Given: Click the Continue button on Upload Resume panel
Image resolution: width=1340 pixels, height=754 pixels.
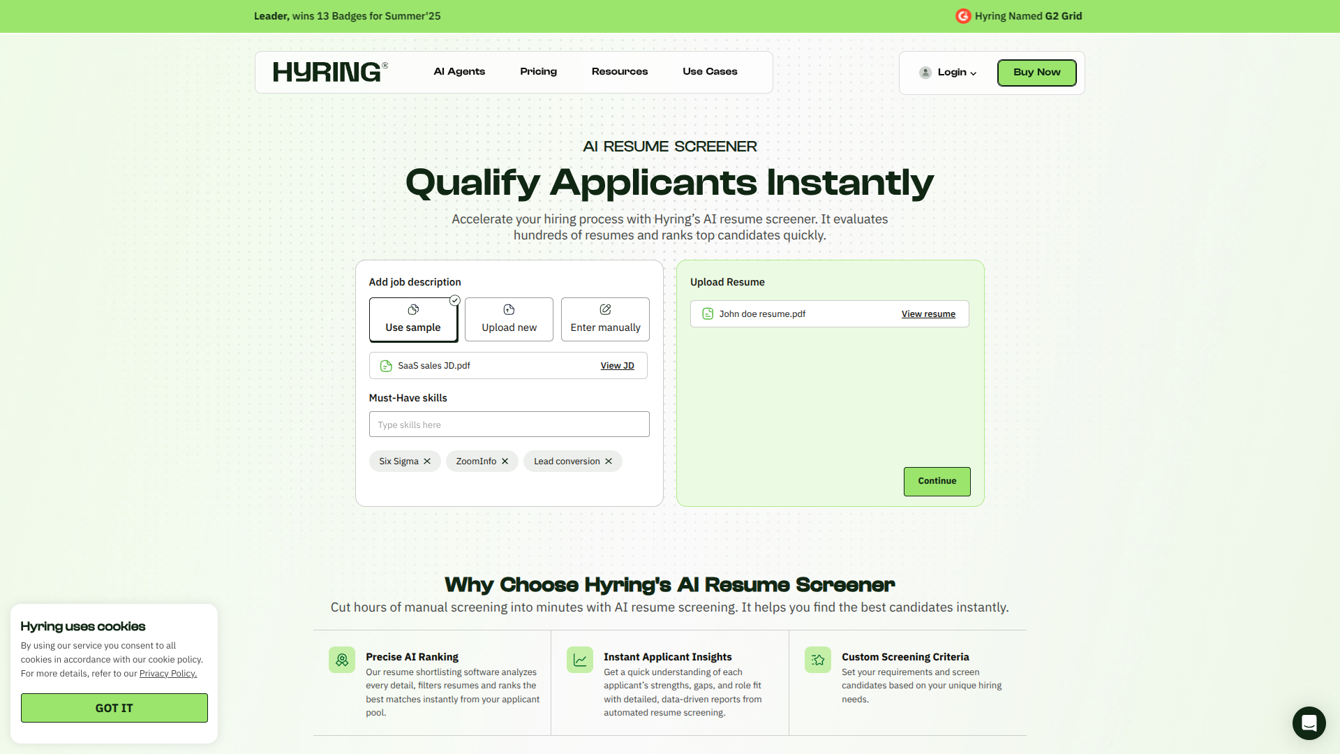Looking at the screenshot, I should coord(937,481).
